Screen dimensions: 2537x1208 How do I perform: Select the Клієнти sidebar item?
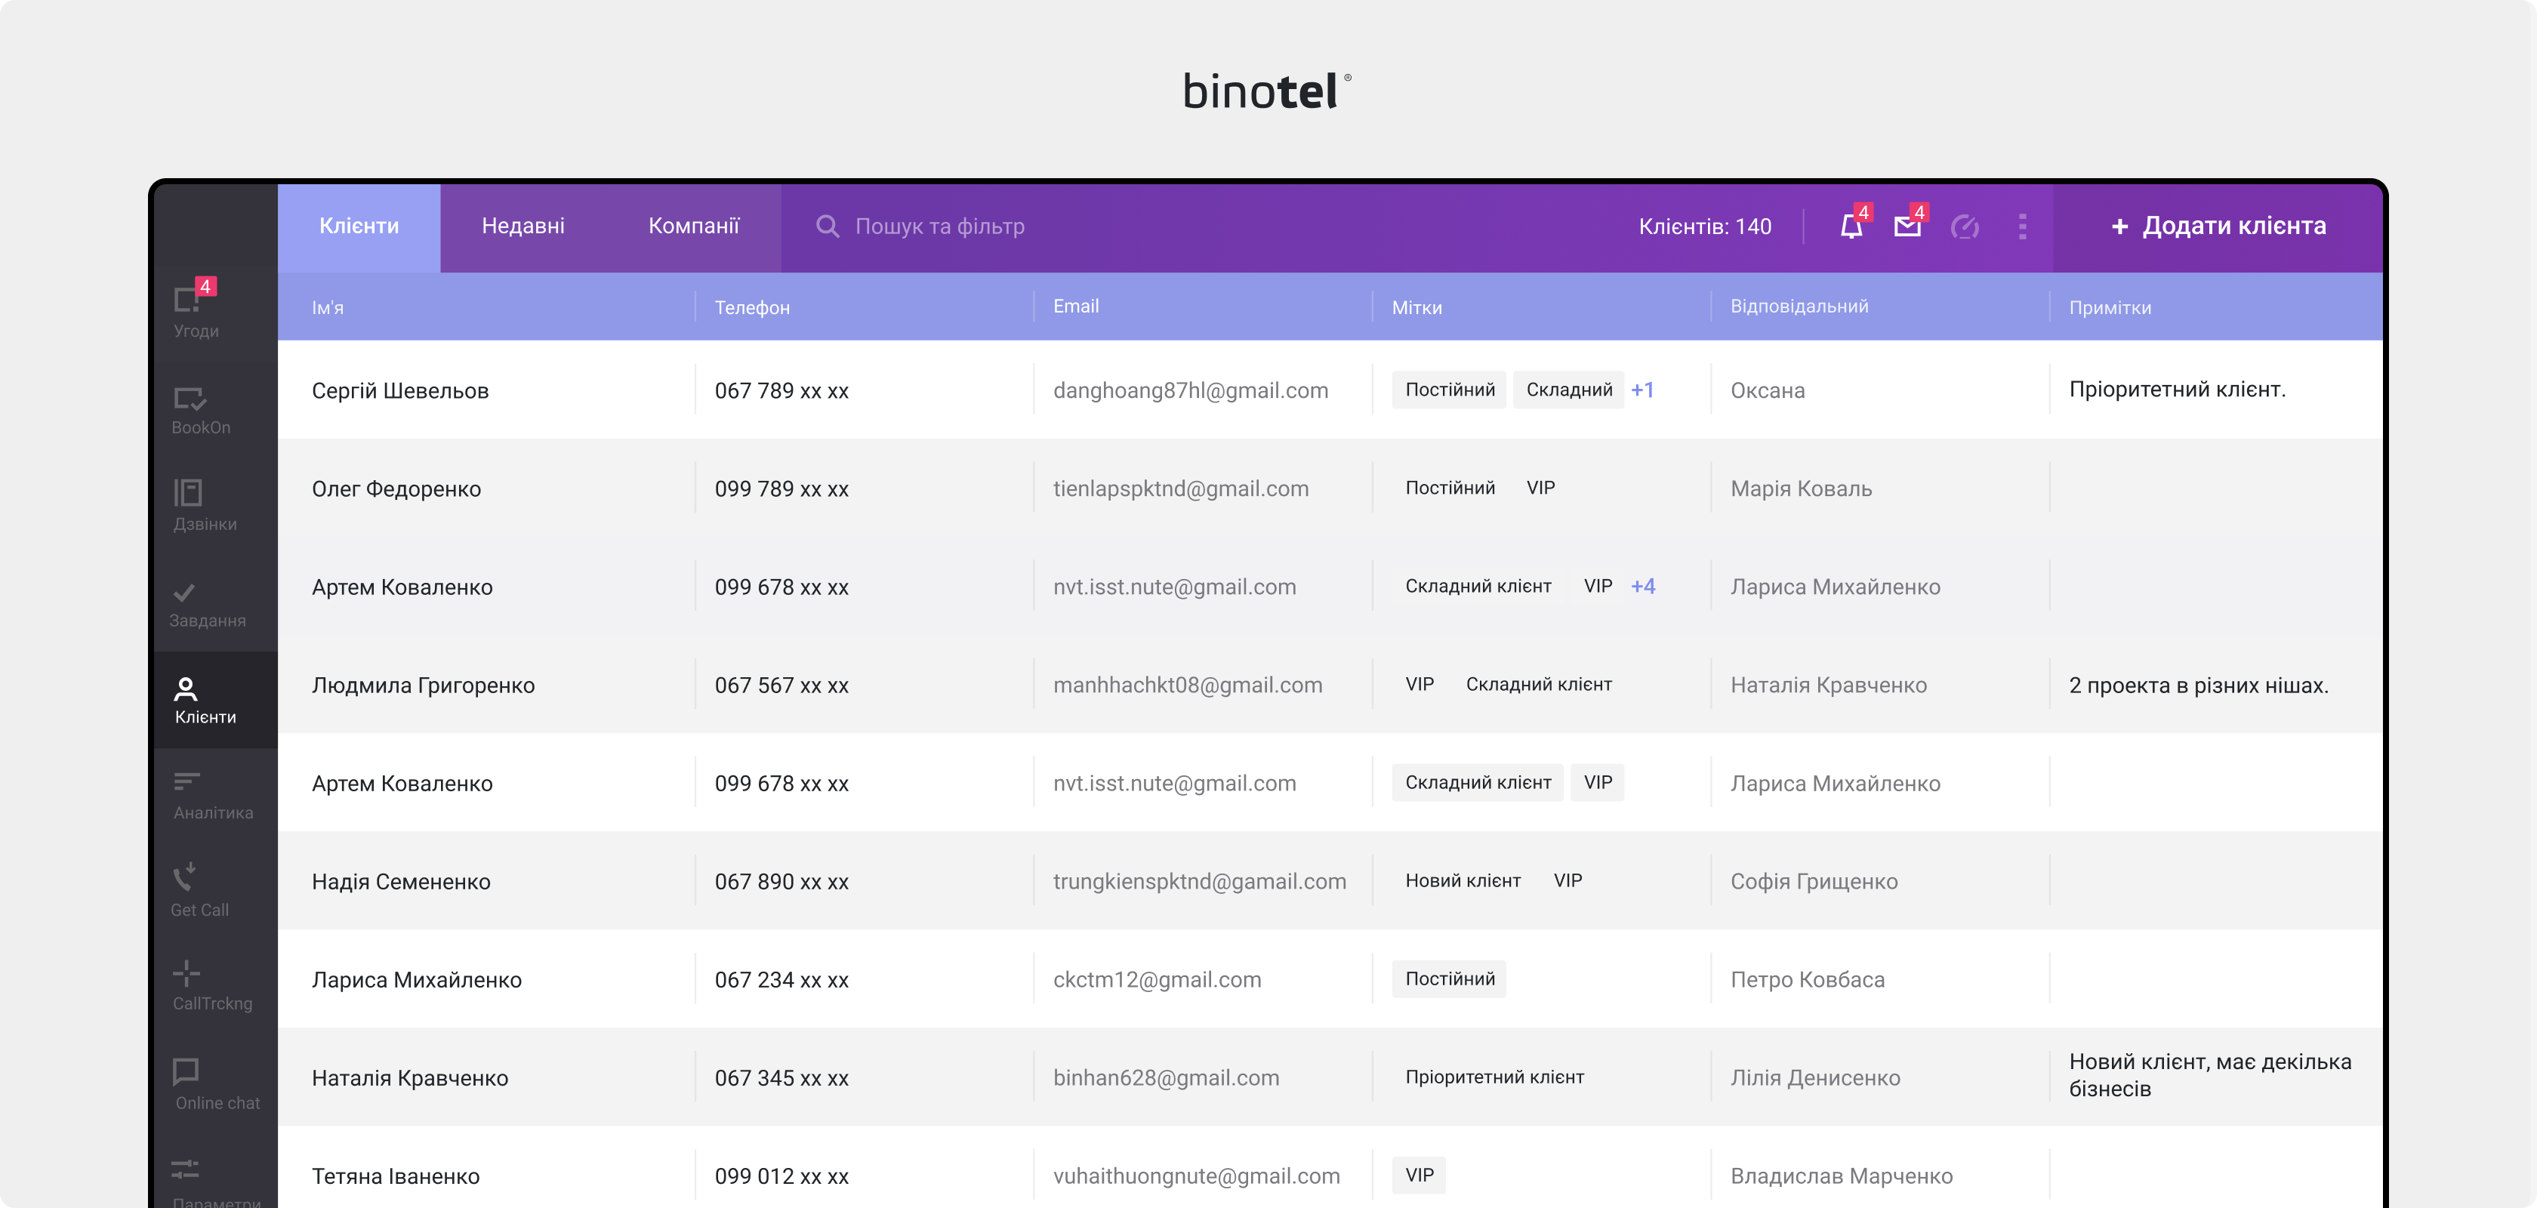[x=214, y=700]
